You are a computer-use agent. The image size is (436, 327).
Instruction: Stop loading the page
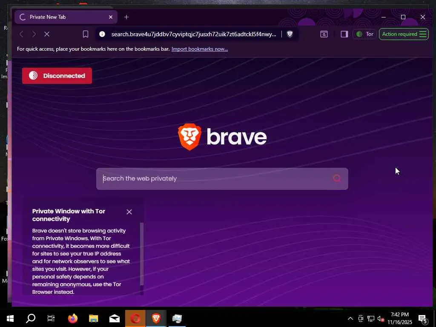pyautogui.click(x=47, y=34)
